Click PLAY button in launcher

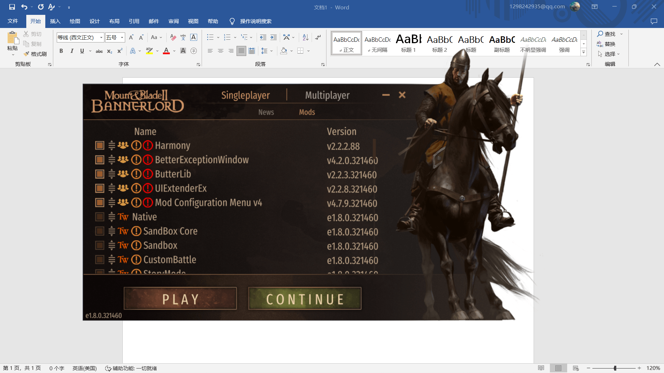point(180,299)
